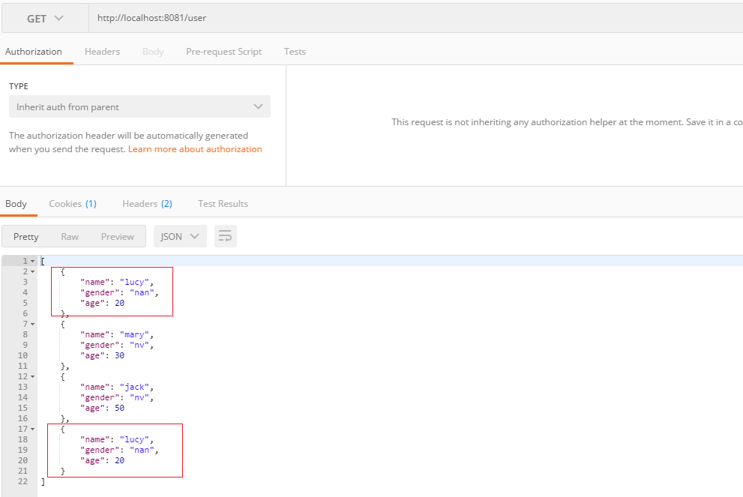This screenshot has width=743, height=497.
Task: Collapse the last object at line 17
Action: (32, 429)
